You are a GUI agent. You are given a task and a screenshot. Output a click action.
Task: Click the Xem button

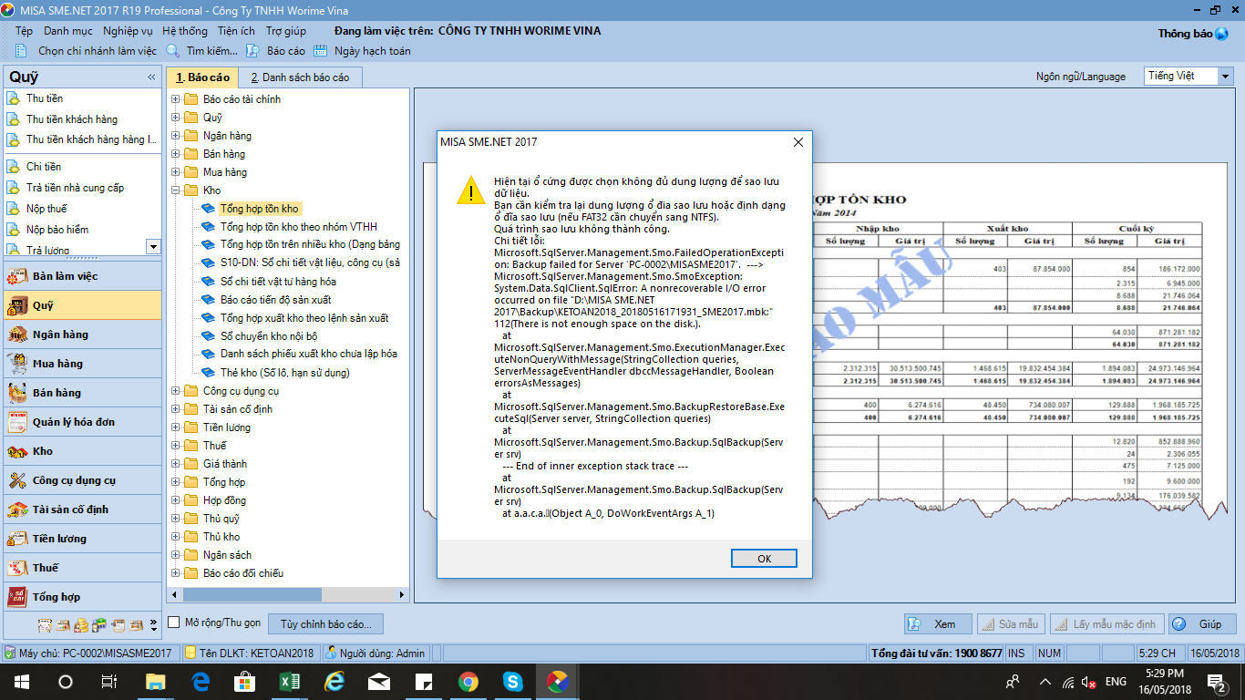tap(938, 624)
